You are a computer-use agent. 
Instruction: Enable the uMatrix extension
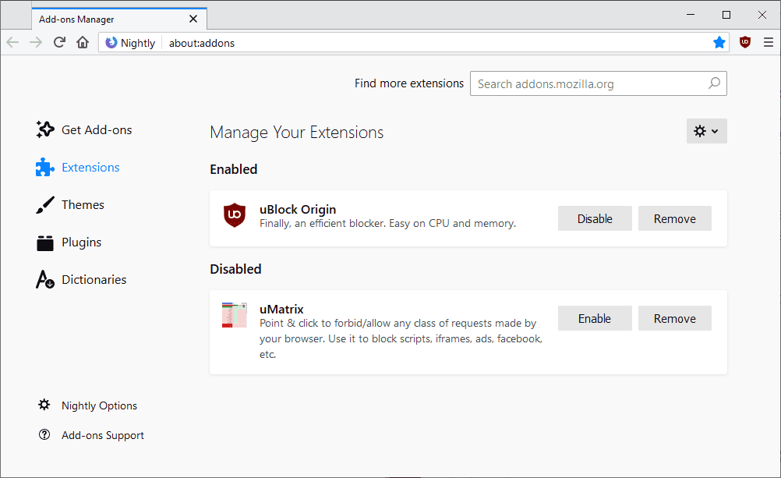(x=595, y=318)
